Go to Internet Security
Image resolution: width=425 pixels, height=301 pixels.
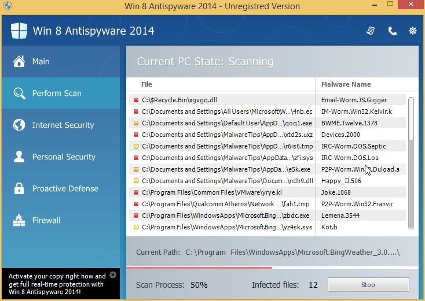61,125
